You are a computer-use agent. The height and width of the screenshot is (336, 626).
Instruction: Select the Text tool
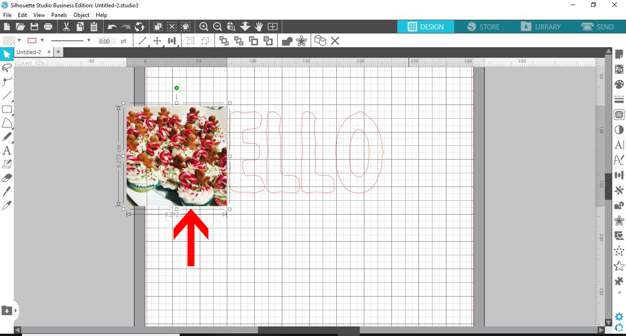6,150
